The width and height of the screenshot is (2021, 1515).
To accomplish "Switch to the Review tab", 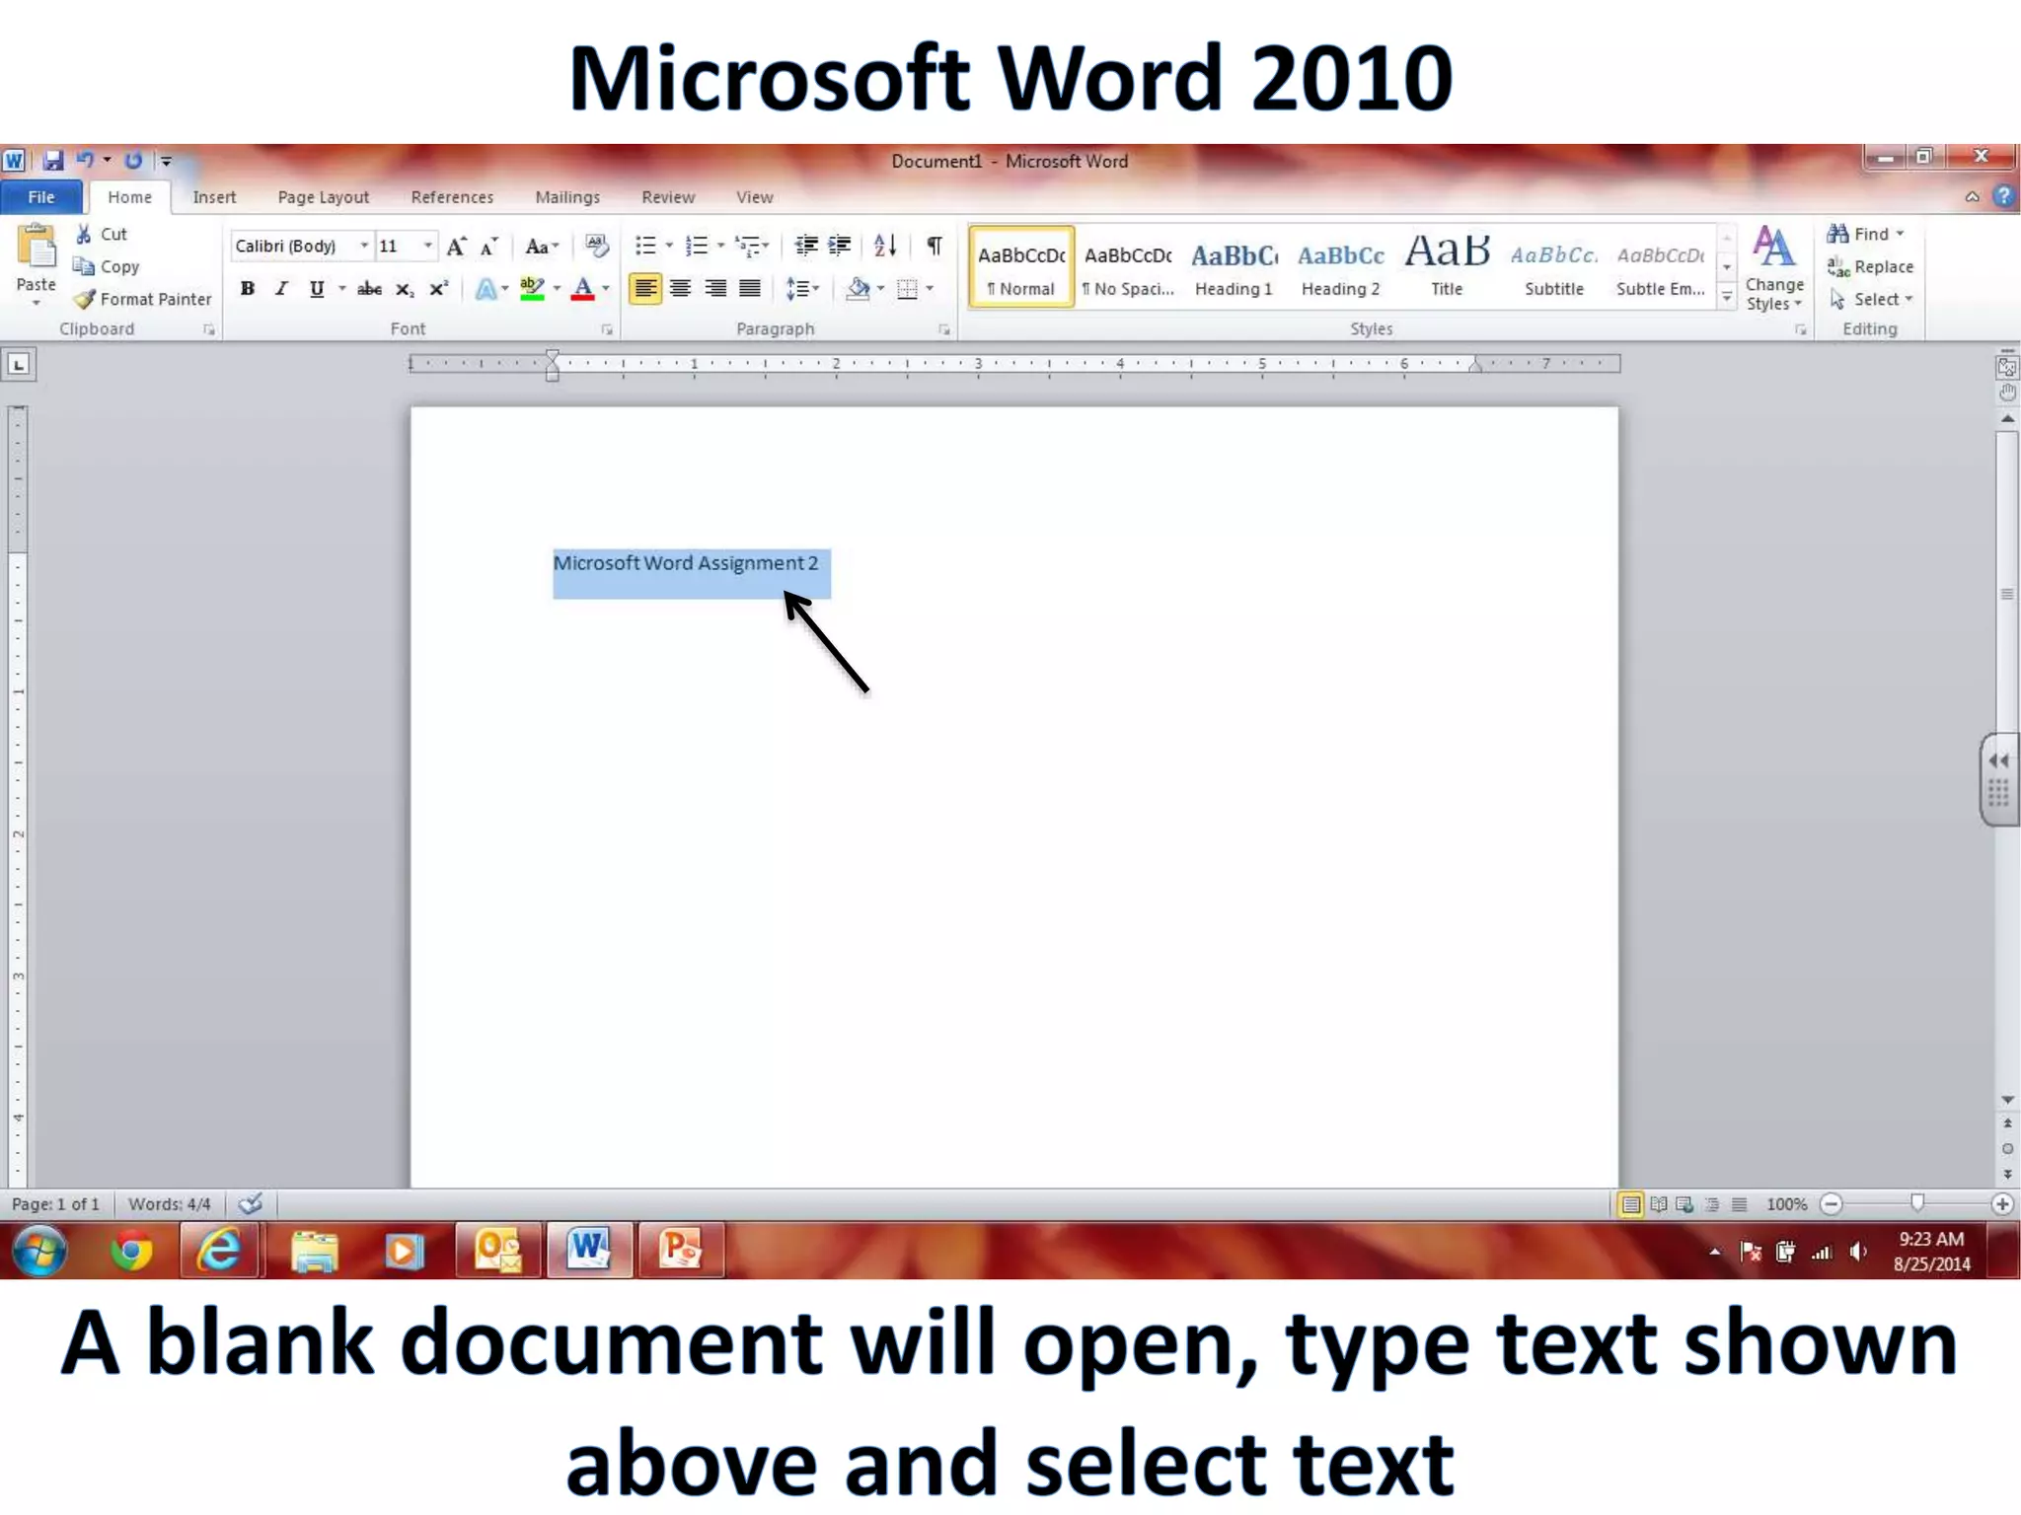I will [668, 197].
